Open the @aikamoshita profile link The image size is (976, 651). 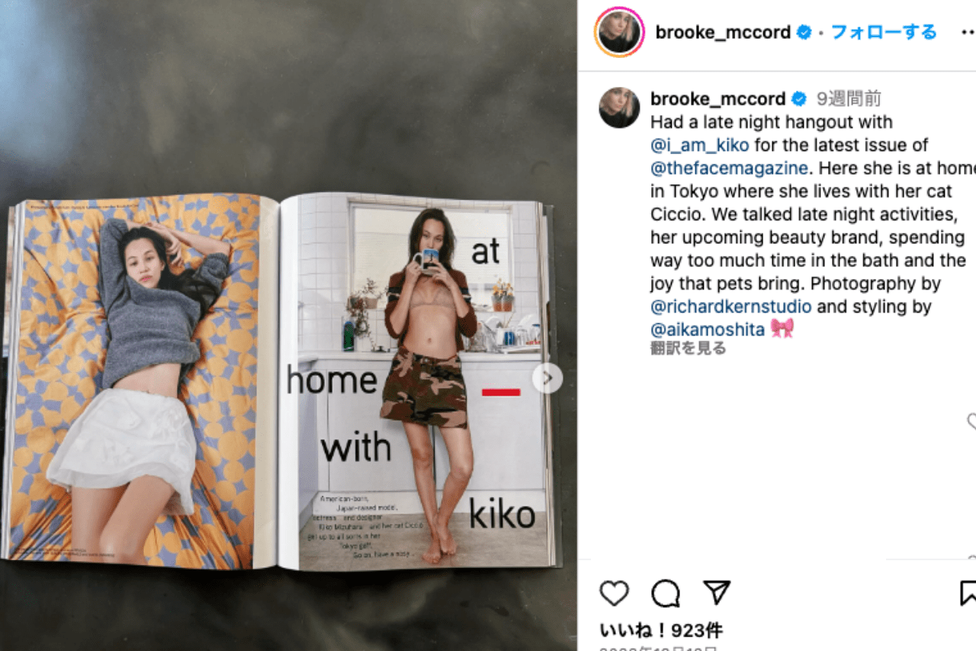[x=708, y=330]
